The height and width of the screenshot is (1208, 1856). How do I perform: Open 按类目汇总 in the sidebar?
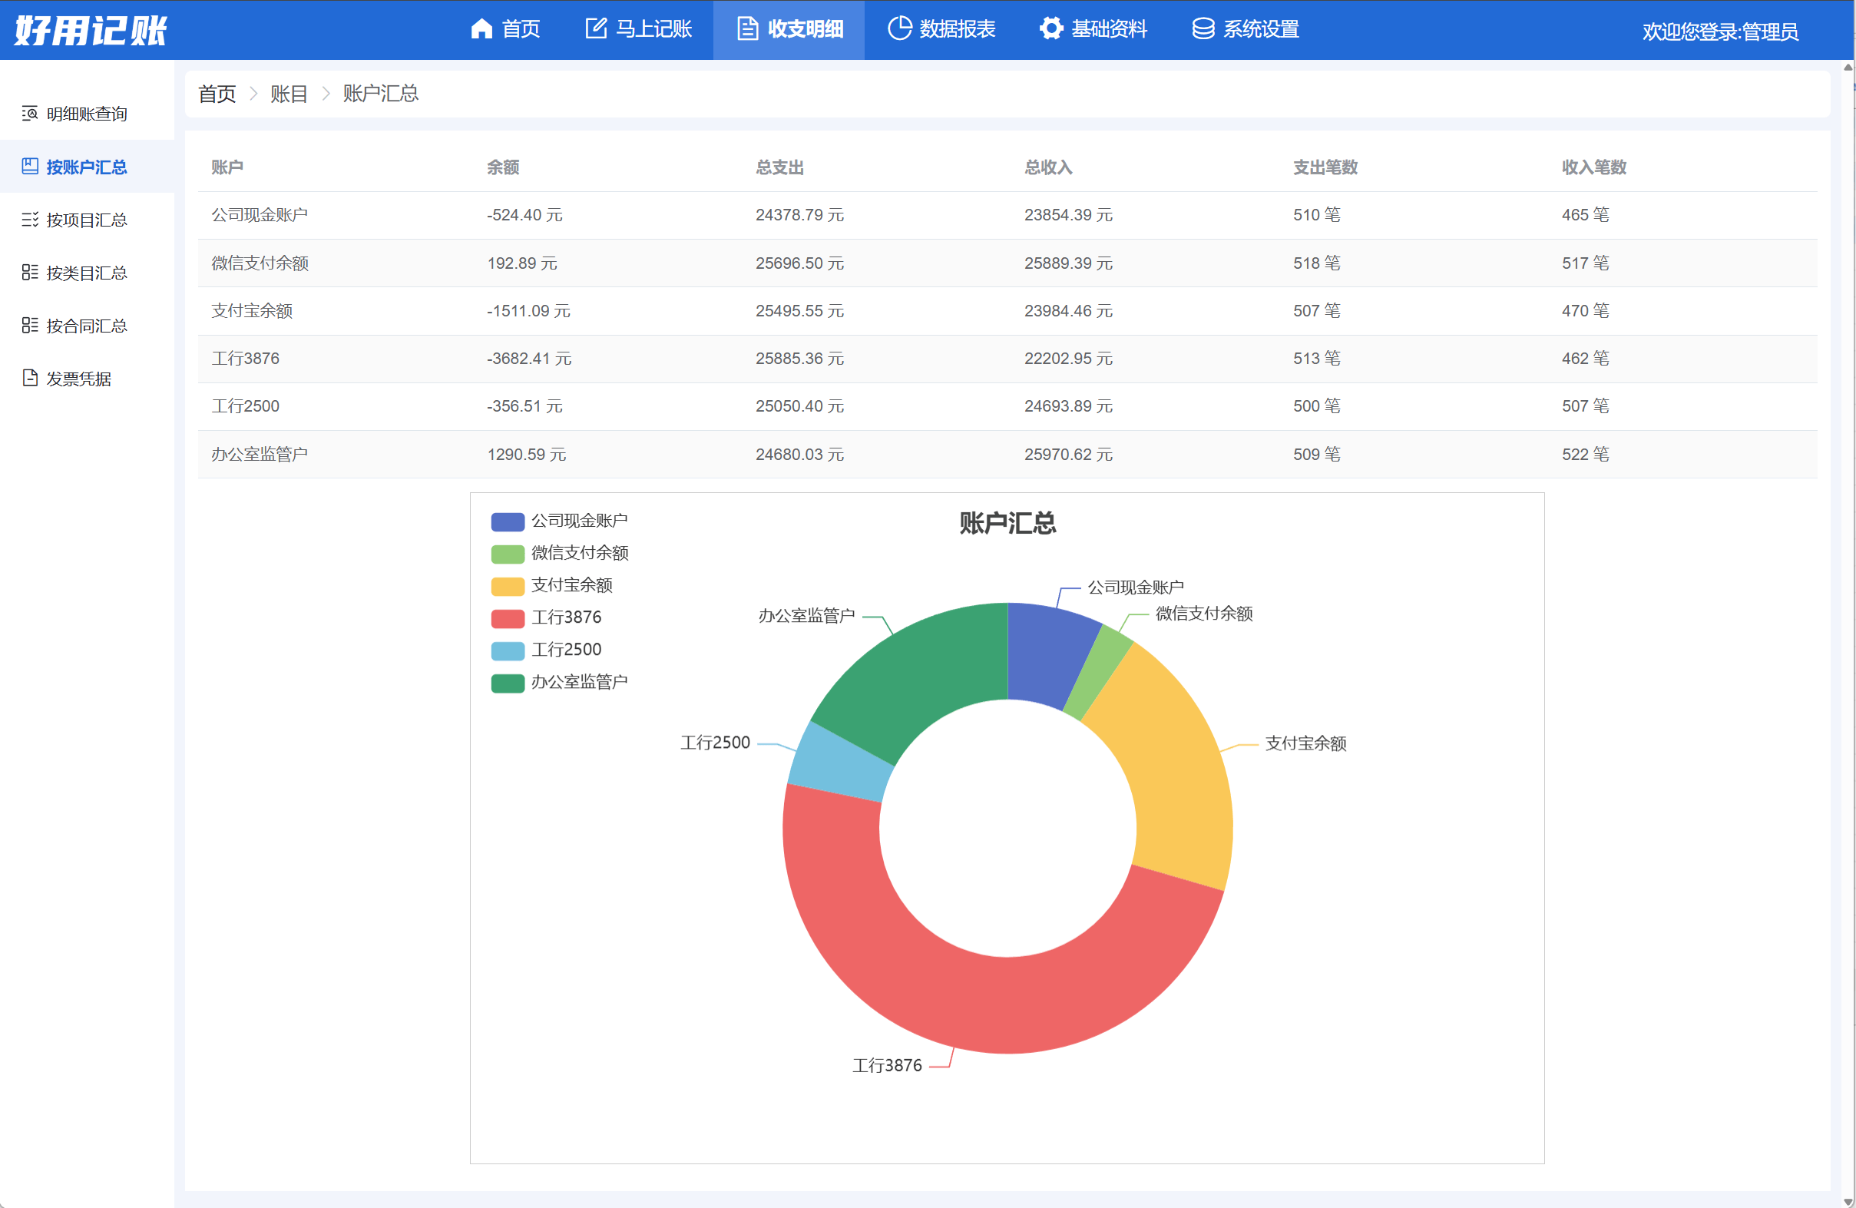pos(88,273)
